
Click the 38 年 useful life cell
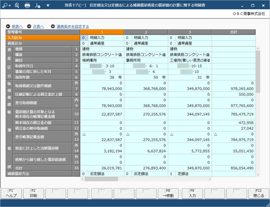102,77
